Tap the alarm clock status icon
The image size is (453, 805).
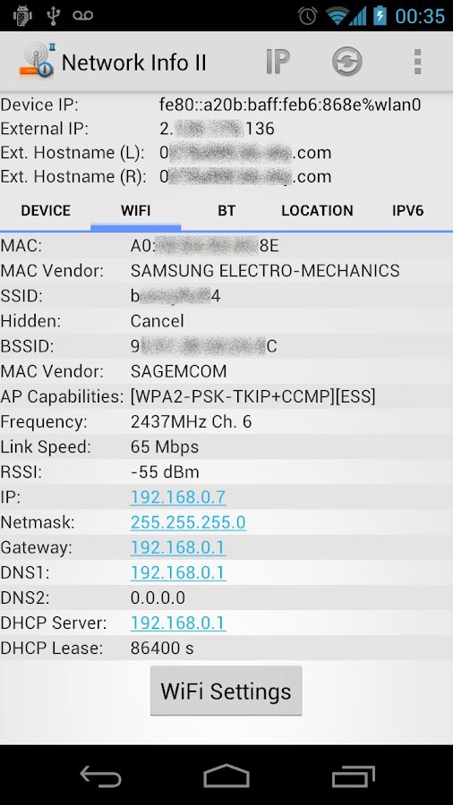[x=307, y=15]
